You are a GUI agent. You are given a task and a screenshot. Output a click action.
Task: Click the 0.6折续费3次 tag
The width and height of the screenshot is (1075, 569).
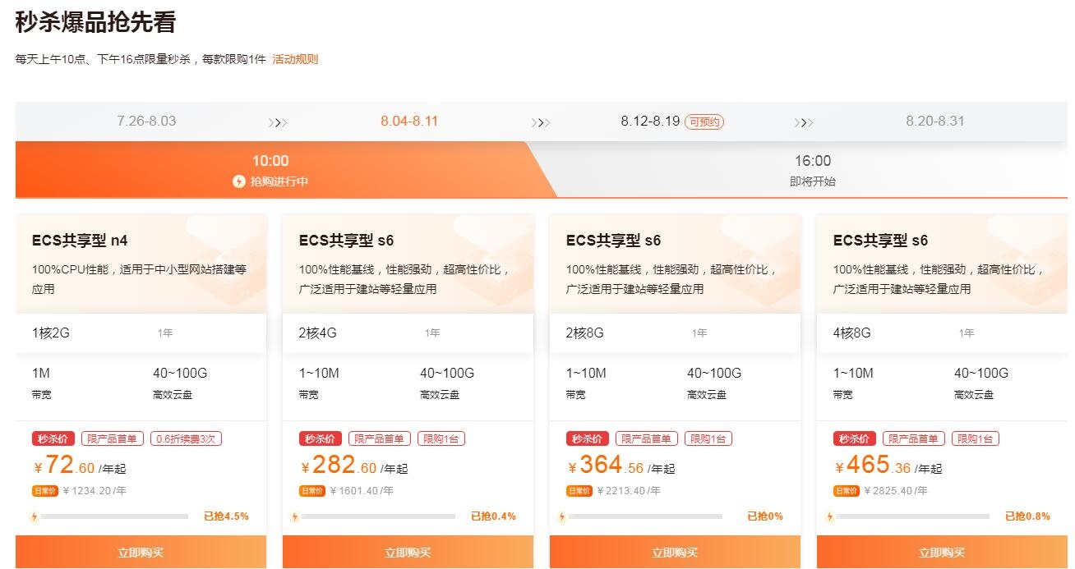tap(186, 438)
